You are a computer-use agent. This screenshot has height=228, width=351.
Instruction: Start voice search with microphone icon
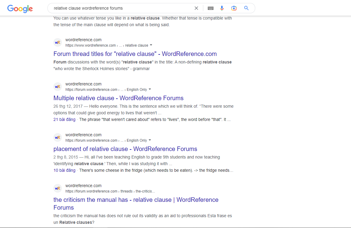[222, 8]
